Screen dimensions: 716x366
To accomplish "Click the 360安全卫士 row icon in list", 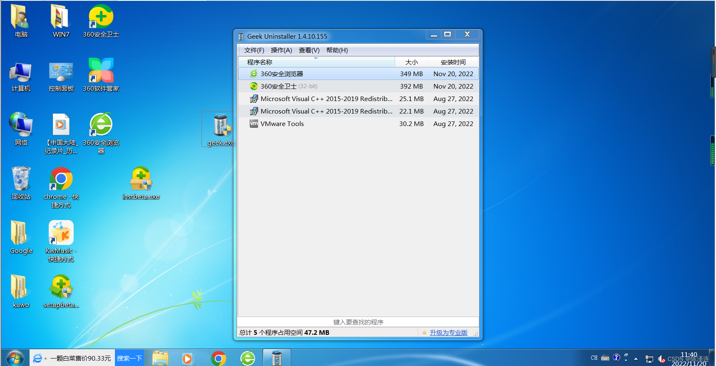I will tap(254, 86).
